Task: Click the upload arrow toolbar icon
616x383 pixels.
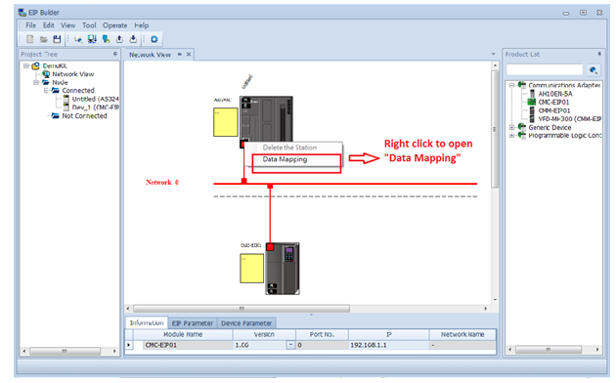Action: pyautogui.click(x=120, y=39)
